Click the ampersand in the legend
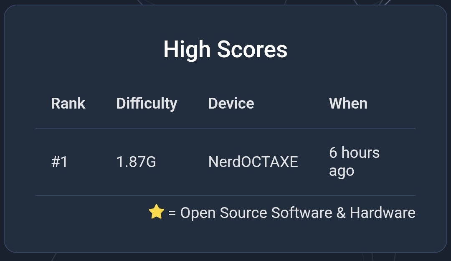Viewport: 451px width, 261px height. 341,213
